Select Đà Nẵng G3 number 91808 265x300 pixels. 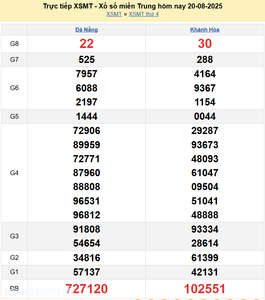[x=87, y=229]
